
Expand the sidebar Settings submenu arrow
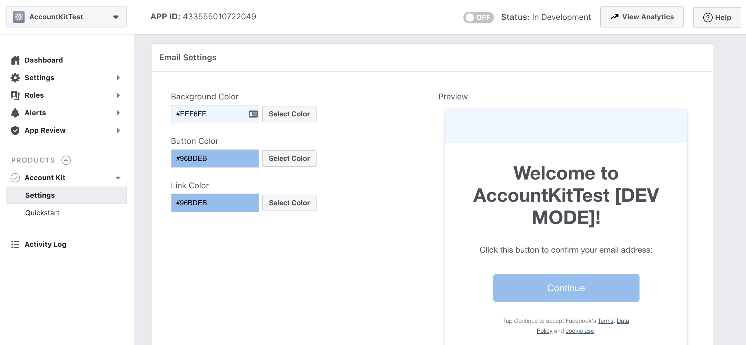click(x=118, y=78)
